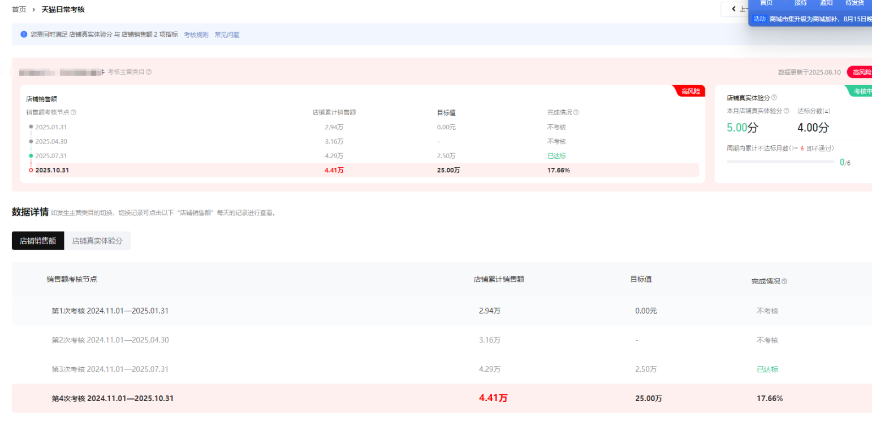Click help icon beside 完成情况 in summary card
The image size is (872, 422).
coord(576,112)
